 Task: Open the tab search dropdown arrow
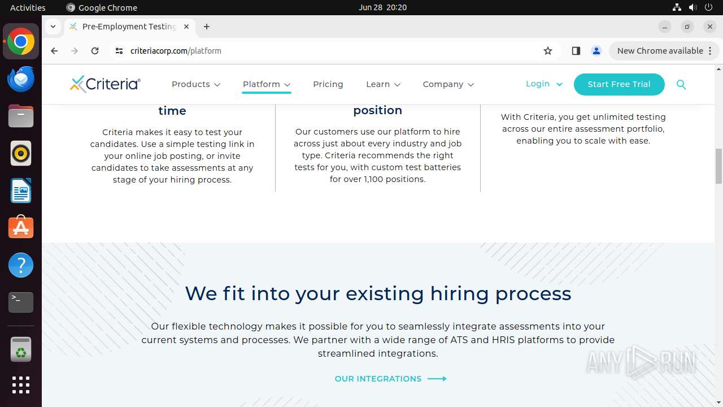click(53, 27)
